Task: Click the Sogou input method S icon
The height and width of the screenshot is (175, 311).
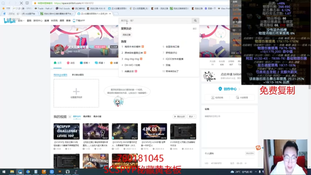Action: (258, 147)
